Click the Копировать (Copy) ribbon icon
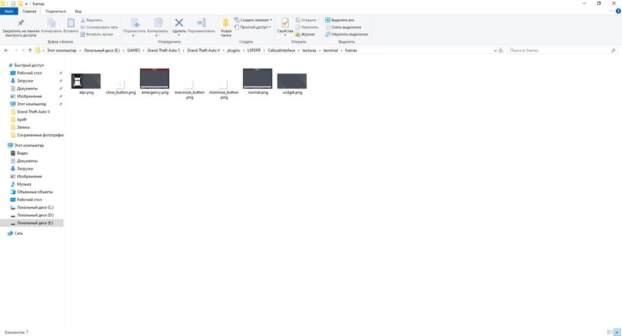This screenshot has height=336, width=622. tap(51, 22)
